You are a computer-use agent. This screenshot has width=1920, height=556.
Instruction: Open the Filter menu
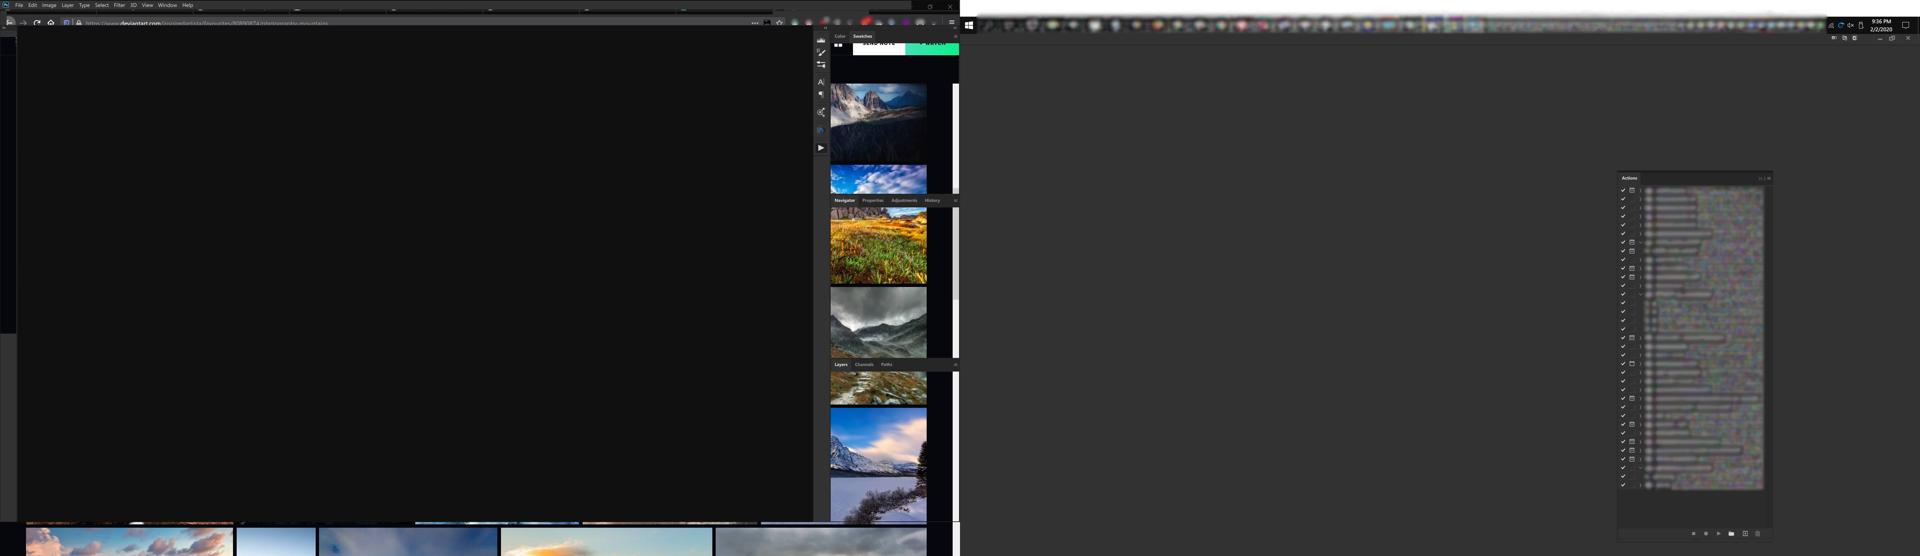click(x=119, y=5)
